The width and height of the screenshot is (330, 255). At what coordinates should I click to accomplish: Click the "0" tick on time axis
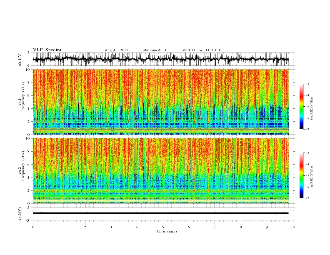[x=33, y=227]
